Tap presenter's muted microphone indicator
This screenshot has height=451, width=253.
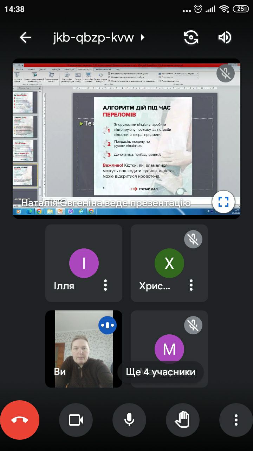click(225, 74)
